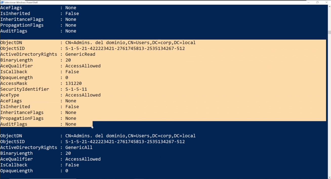Click the non-highlighted ObjectDN value near bottom

(x=130, y=136)
